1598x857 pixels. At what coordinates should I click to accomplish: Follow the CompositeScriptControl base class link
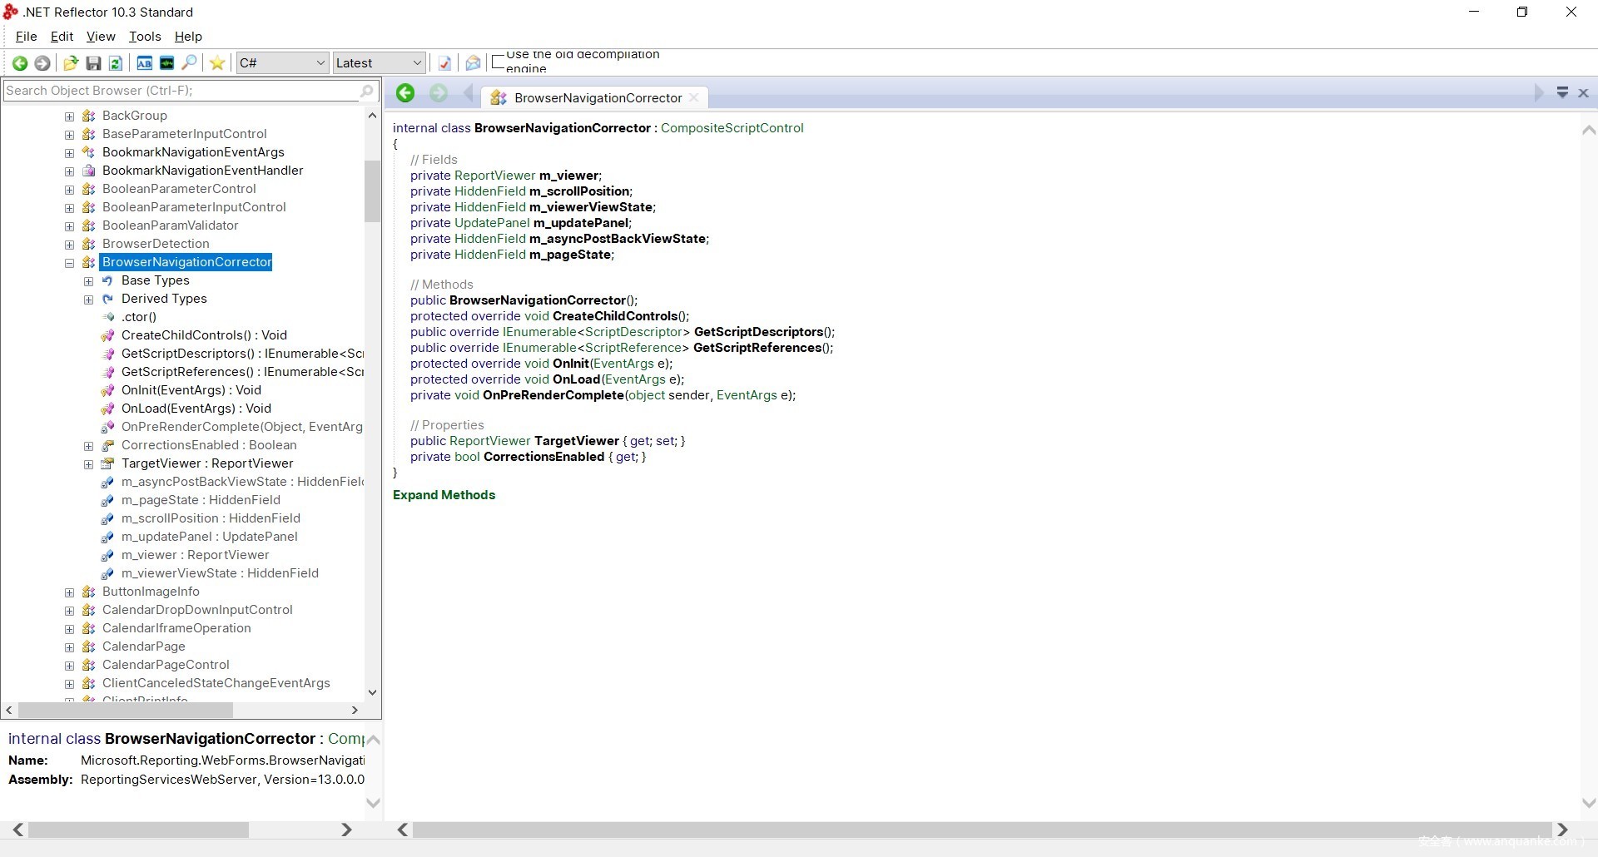click(x=732, y=128)
